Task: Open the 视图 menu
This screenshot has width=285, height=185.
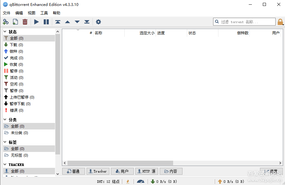Action: 32,13
